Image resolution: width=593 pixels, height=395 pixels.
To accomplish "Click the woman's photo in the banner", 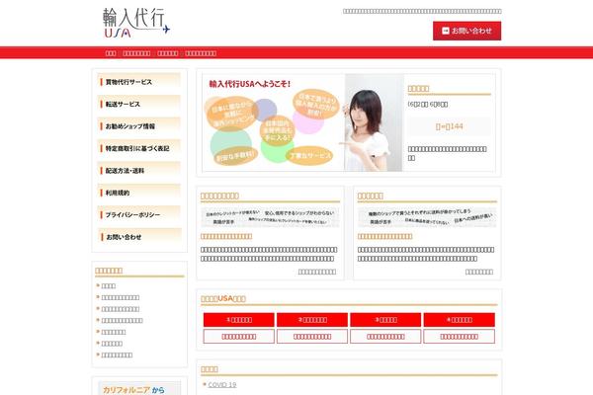I will click(x=374, y=122).
